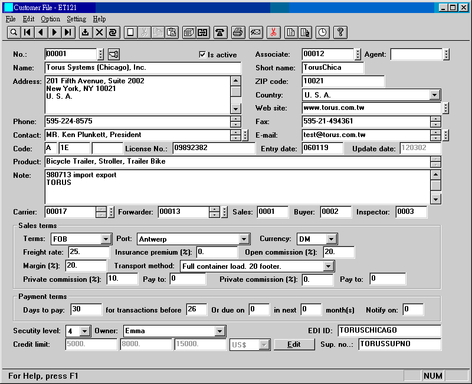Click the clock toolbar icon
472x384 pixels.
322,32
